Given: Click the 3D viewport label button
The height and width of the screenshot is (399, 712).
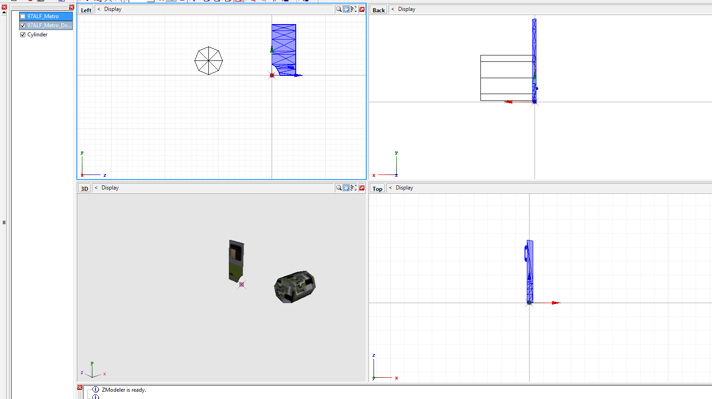Looking at the screenshot, I should [x=84, y=187].
